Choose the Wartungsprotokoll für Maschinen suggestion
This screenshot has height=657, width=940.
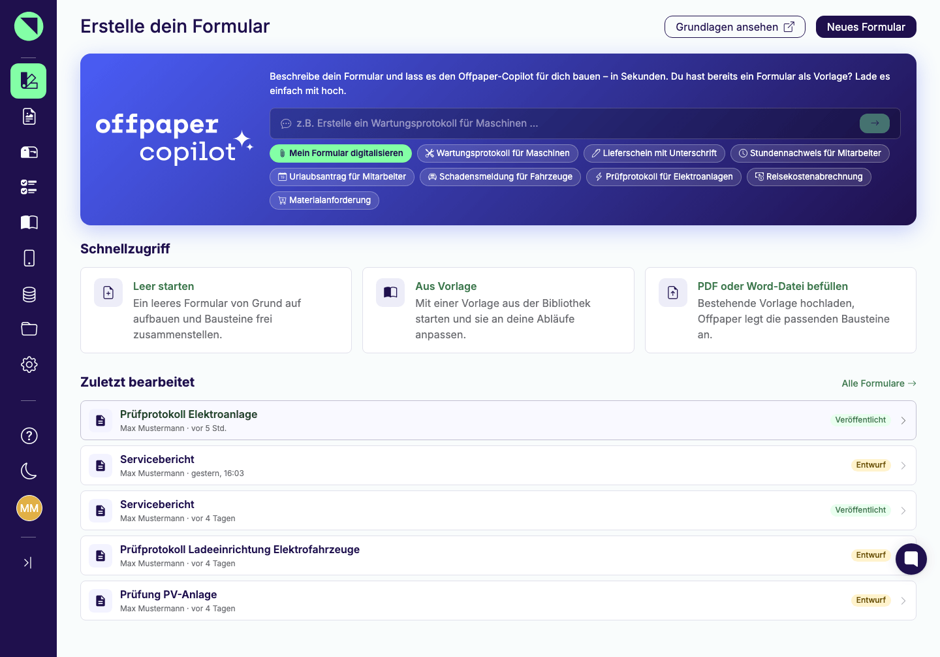tap(497, 153)
